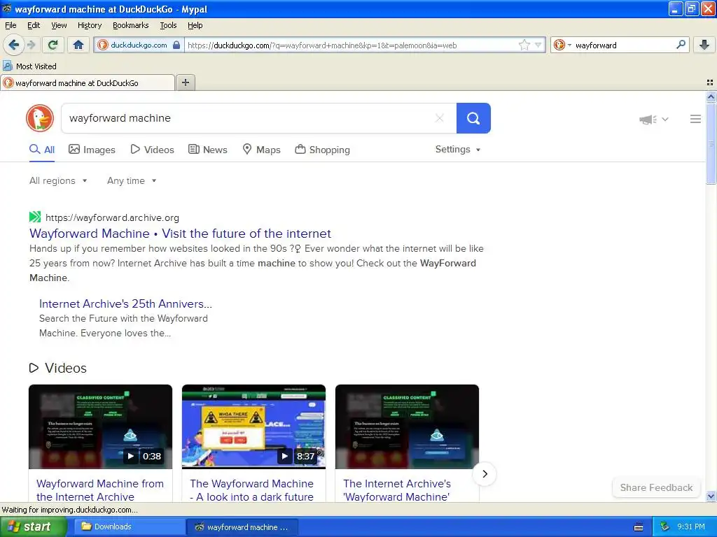Click the Share Feedback button

(656, 487)
